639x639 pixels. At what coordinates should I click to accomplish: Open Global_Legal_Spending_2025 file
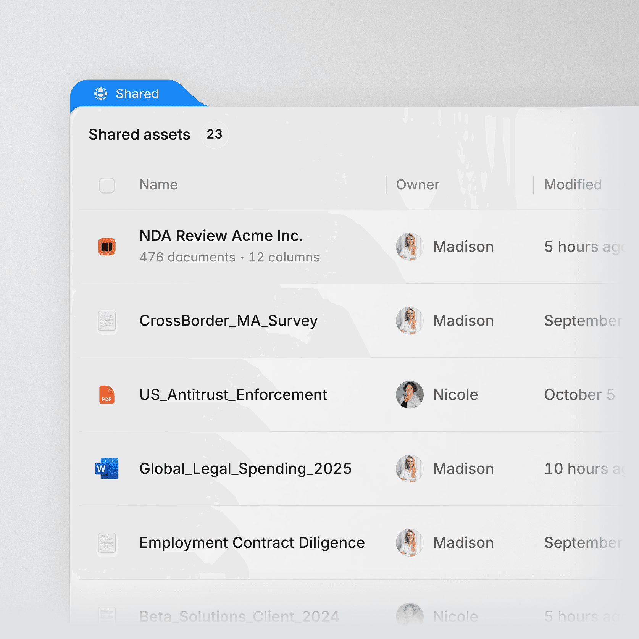[245, 469]
